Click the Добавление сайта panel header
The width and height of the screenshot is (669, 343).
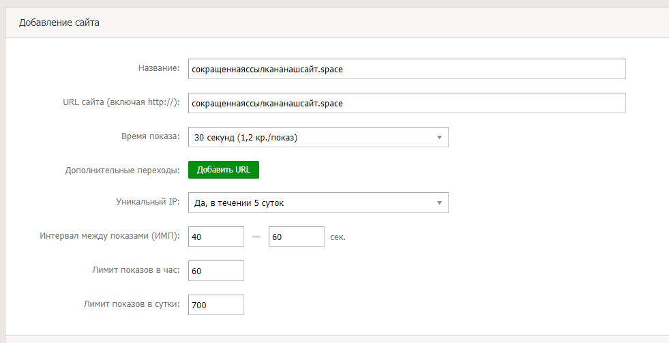click(x=59, y=23)
